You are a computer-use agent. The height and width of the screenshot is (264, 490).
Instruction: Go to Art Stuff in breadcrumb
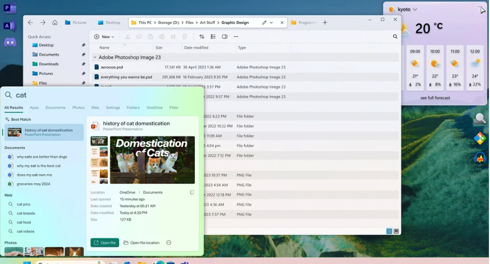tap(208, 22)
